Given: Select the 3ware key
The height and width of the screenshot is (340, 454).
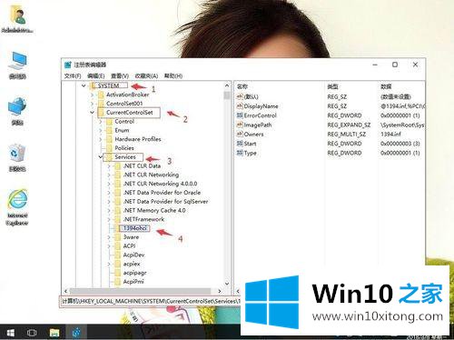Looking at the screenshot, I should click(x=131, y=237).
